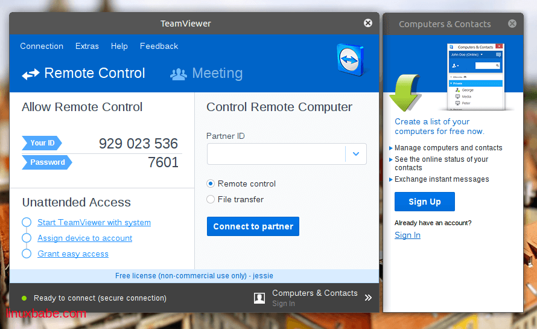Viewport: 537px width, 329px height.
Task: Open the Connection menu
Action: click(42, 46)
